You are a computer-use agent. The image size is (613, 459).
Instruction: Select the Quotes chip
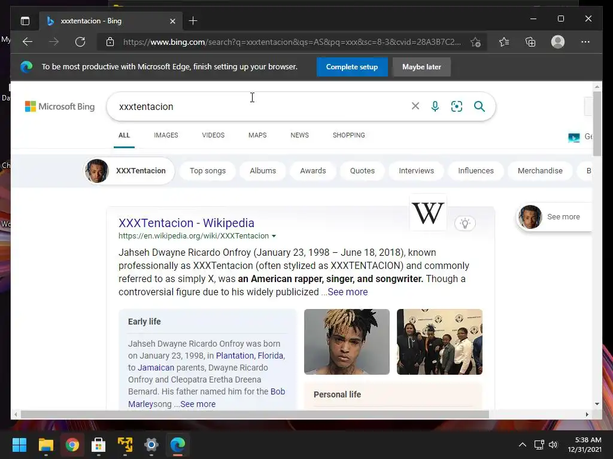coord(362,170)
